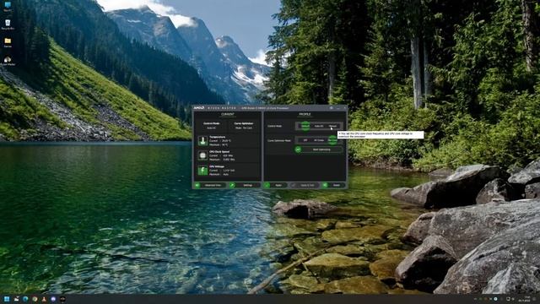The height and width of the screenshot is (304, 540).
Task: Set Curve Optimizer Mode to Off
Action: [x=305, y=140]
